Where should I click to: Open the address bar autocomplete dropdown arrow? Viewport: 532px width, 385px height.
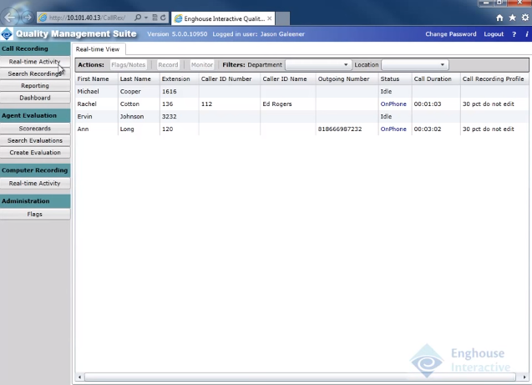(146, 18)
